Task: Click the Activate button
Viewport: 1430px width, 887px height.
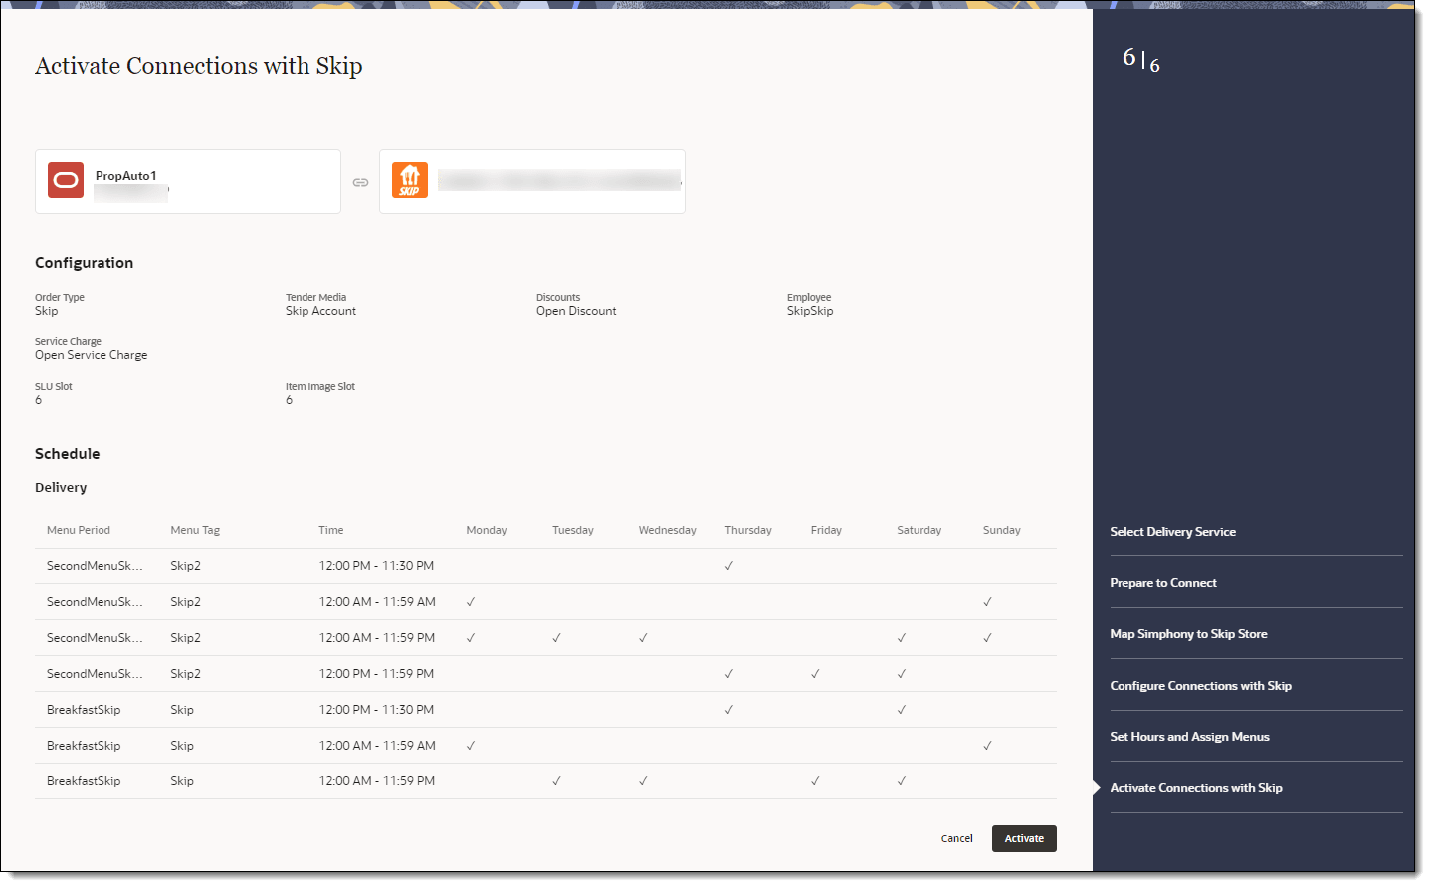Action: click(1024, 838)
